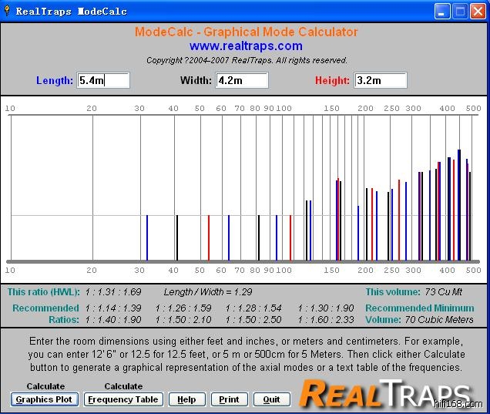Open Help
490x414 pixels.
pyautogui.click(x=187, y=399)
